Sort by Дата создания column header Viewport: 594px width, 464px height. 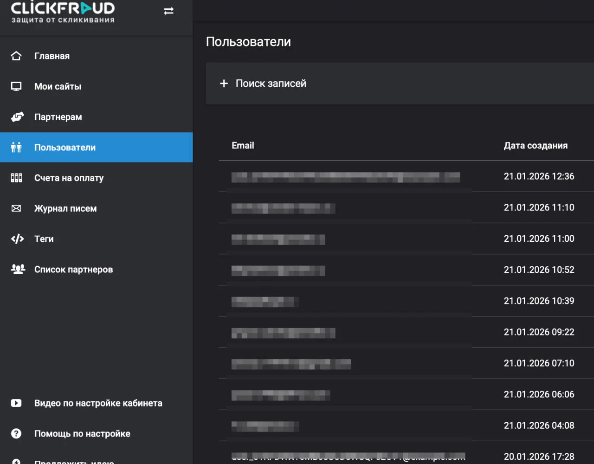point(536,146)
